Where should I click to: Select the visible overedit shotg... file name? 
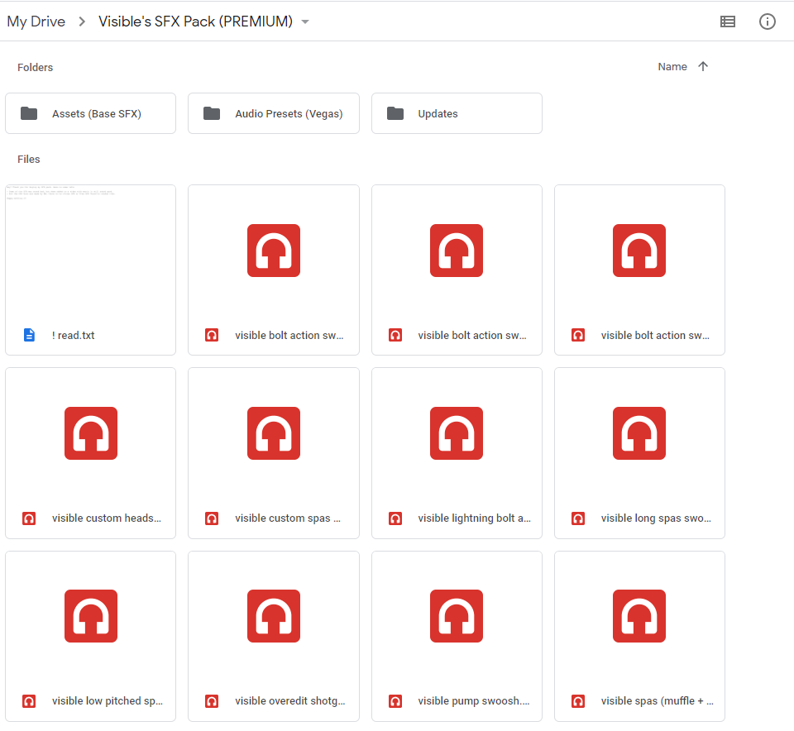coord(289,701)
